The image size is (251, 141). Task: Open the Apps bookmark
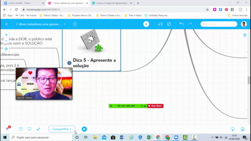[8, 15]
